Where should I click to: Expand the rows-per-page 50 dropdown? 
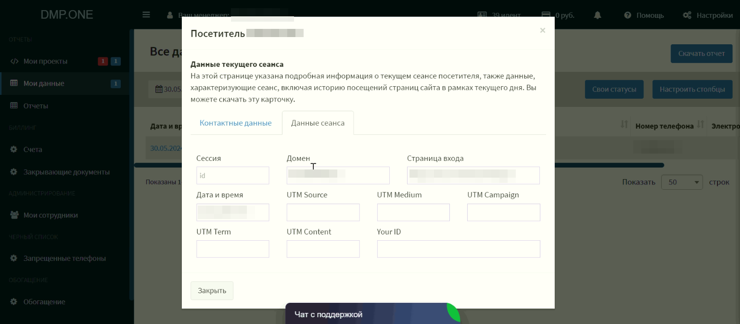[x=682, y=182]
